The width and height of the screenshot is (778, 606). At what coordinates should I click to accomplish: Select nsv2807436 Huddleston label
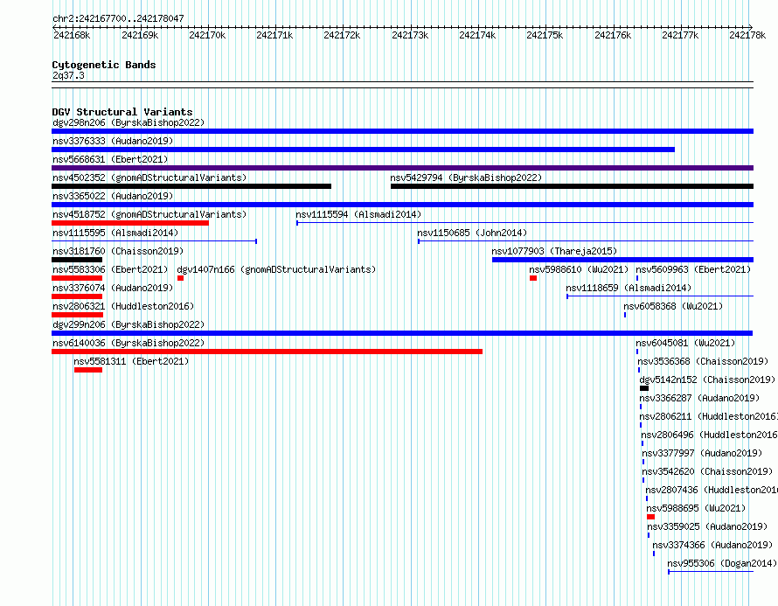(712, 490)
